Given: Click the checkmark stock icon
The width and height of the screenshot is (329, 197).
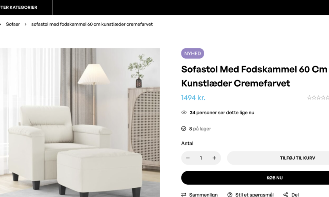Looking at the screenshot, I should click(184, 129).
